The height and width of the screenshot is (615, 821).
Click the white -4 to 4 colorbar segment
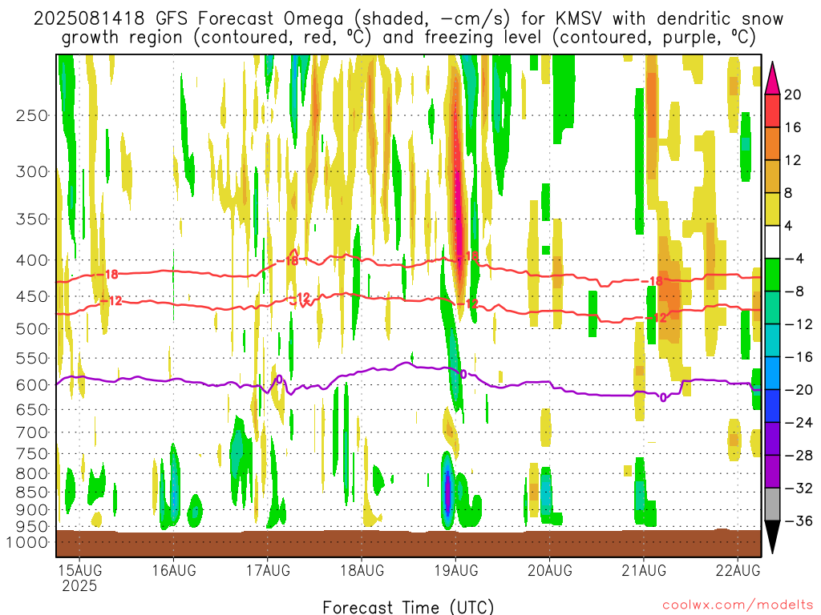tap(772, 242)
